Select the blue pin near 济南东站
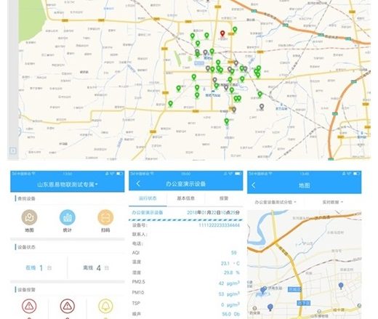378x319 pixels. click(x=263, y=290)
